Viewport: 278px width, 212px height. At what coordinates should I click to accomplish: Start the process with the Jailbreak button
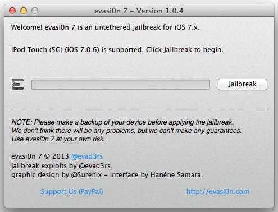(243, 84)
